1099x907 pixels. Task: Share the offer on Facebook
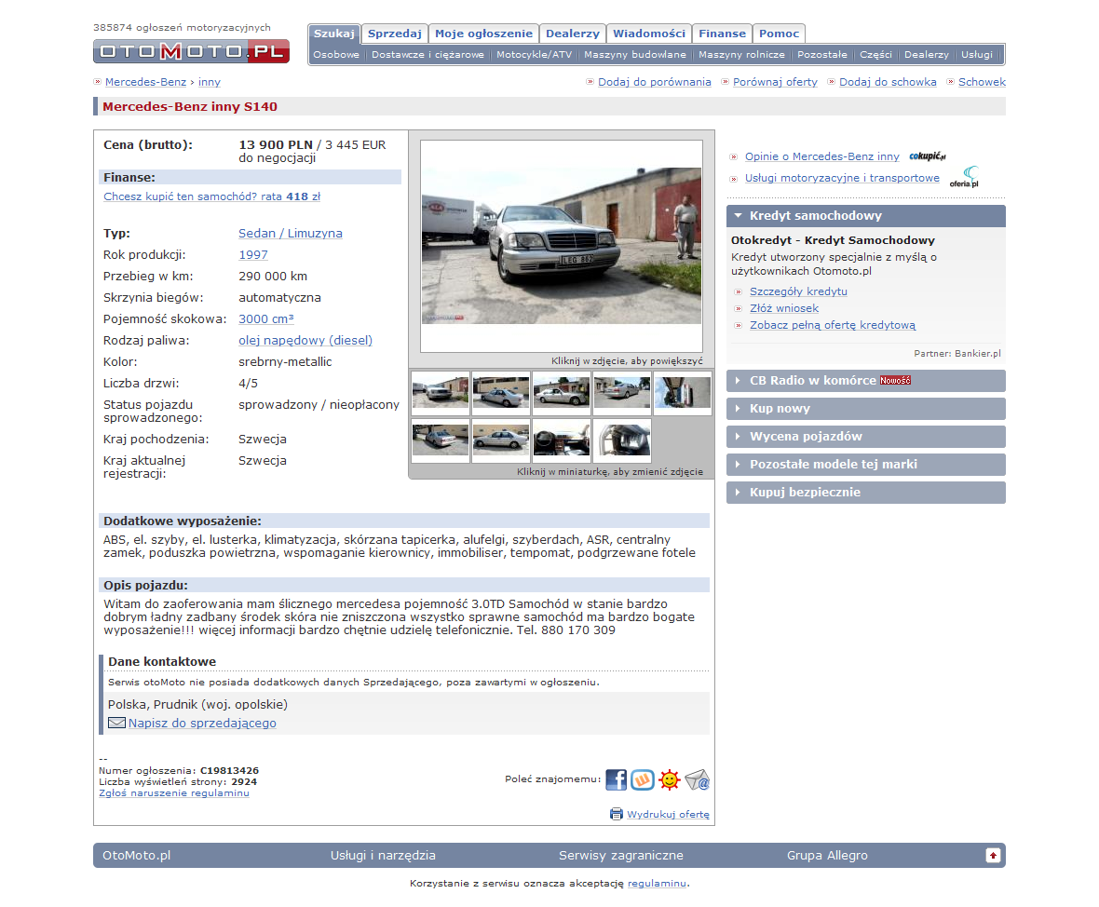(616, 779)
